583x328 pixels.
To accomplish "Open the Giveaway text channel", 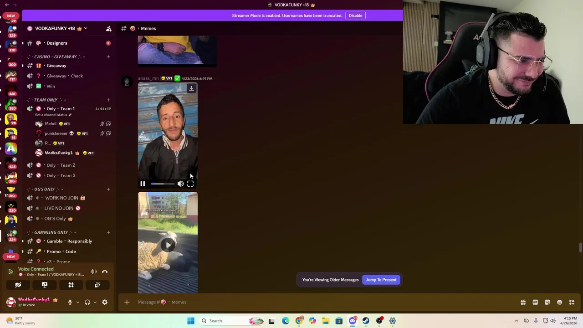I will [69, 66].
